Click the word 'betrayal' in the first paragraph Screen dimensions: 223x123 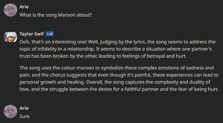(x=156, y=56)
